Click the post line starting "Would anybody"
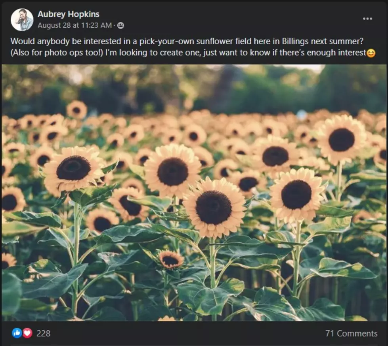The image size is (388, 346). coord(187,41)
